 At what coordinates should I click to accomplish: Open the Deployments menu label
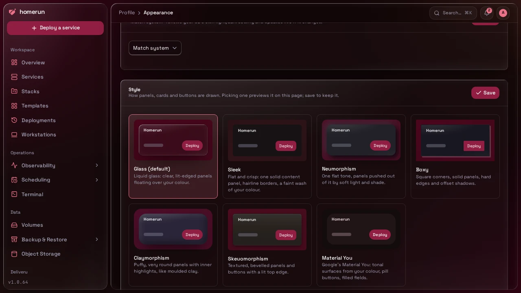(39, 120)
